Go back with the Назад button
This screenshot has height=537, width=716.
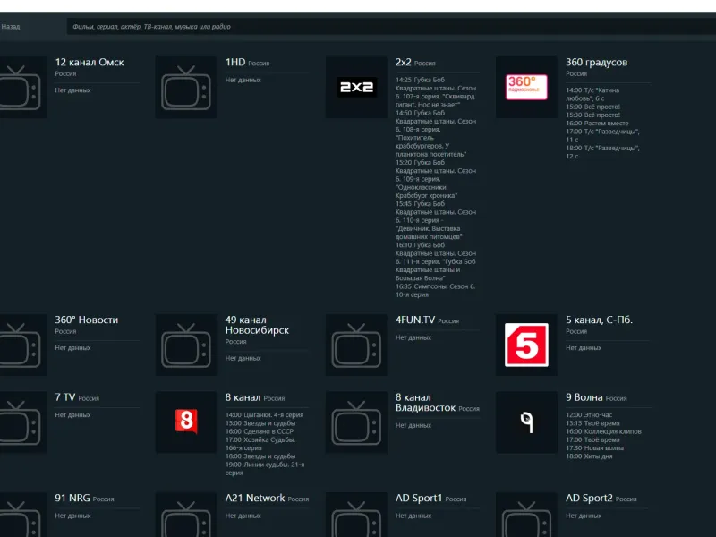(11, 27)
